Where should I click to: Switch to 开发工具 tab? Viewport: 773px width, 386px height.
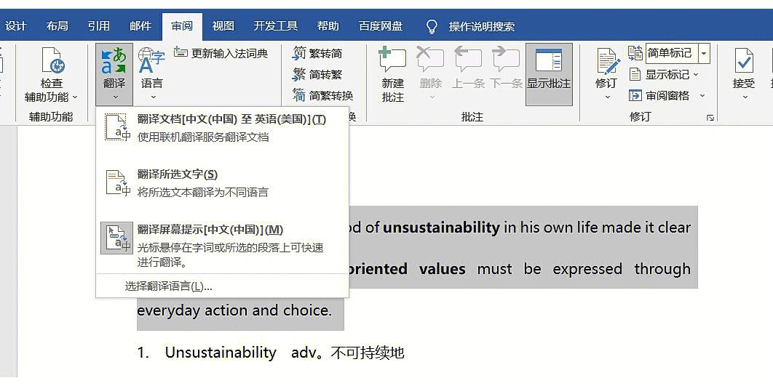pyautogui.click(x=276, y=26)
